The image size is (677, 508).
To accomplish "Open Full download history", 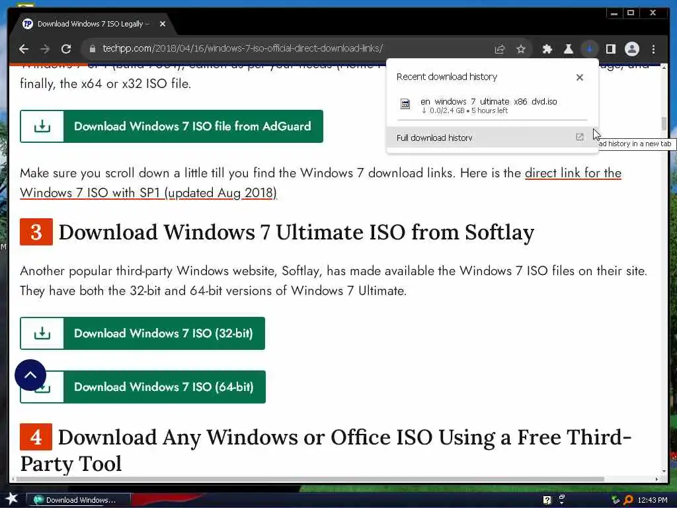I will pos(492,138).
